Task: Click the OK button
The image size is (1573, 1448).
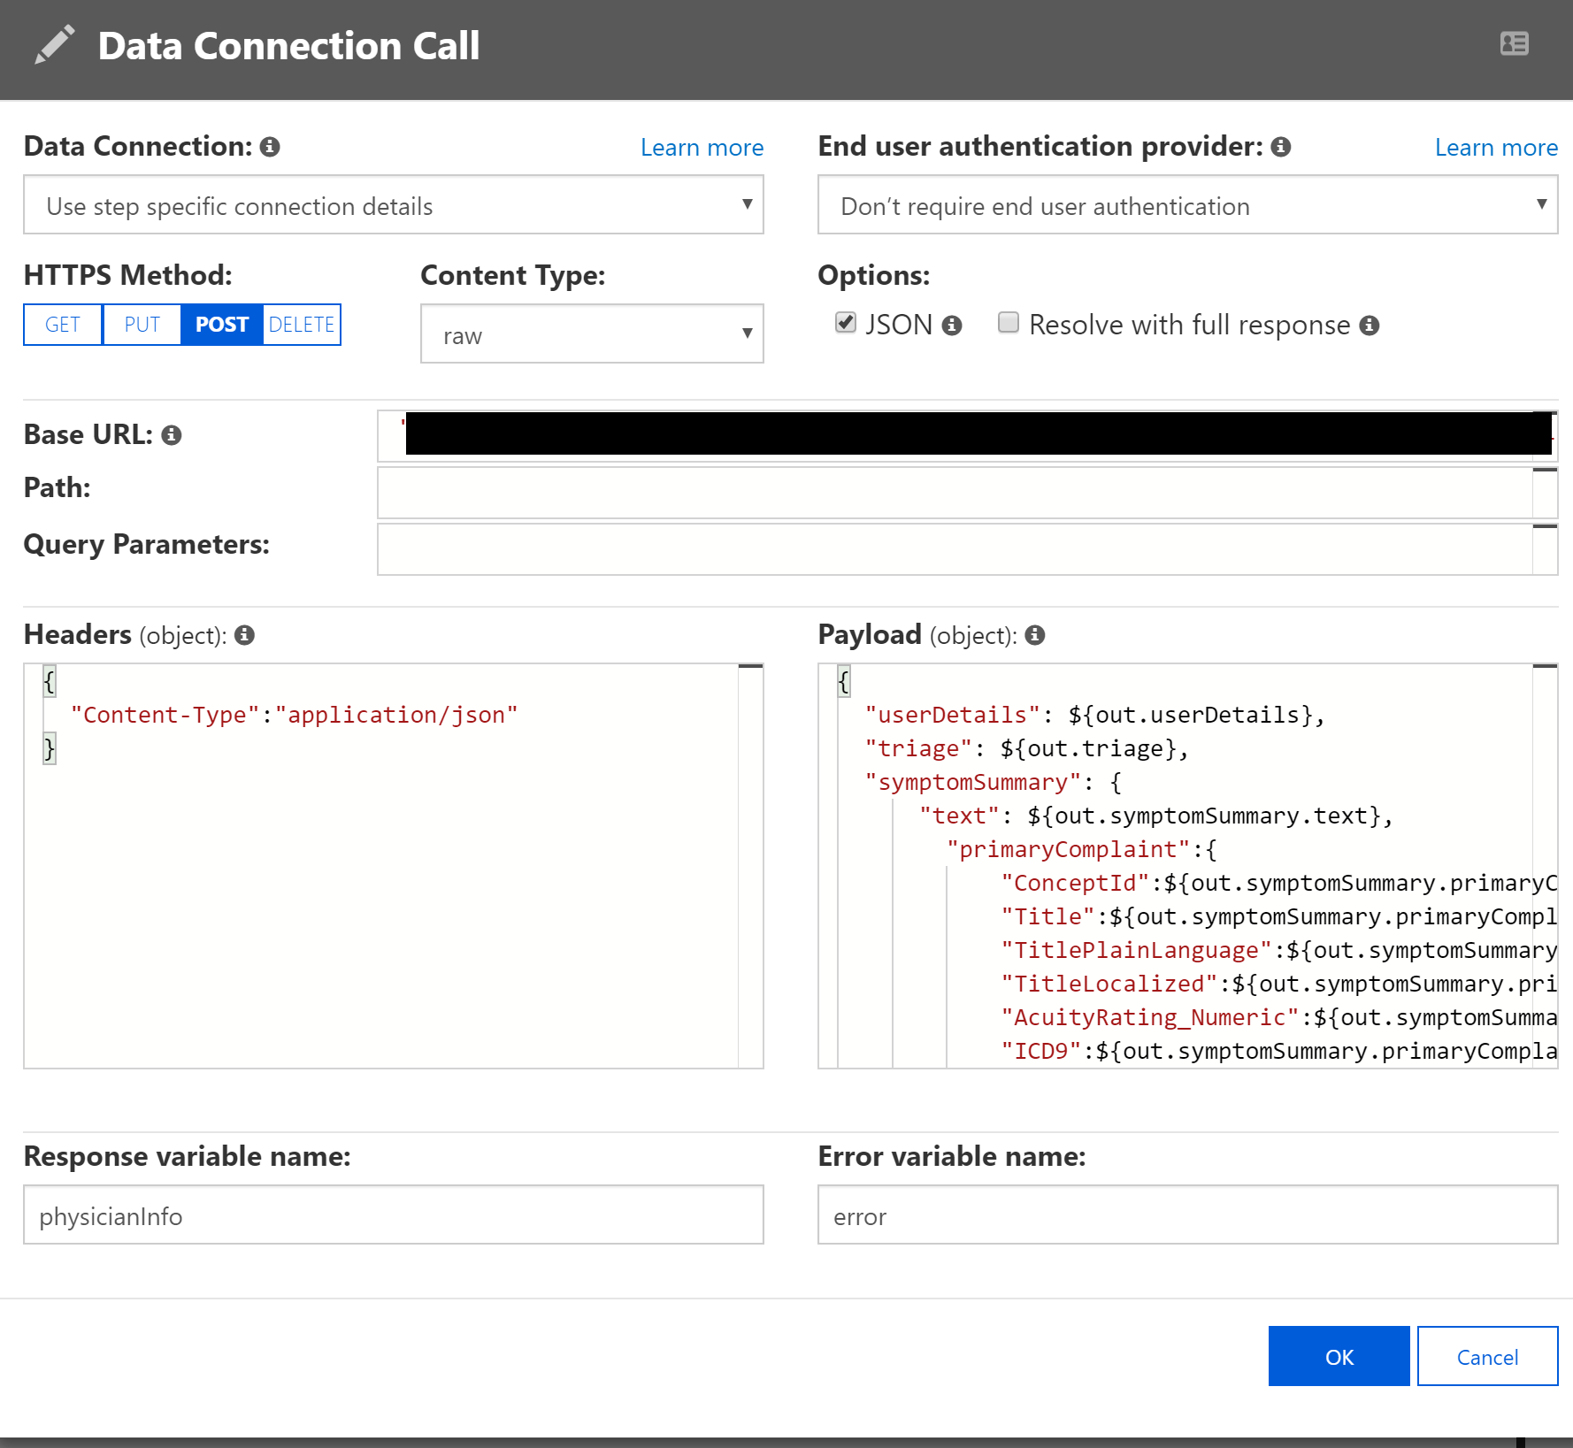Action: [x=1339, y=1356]
